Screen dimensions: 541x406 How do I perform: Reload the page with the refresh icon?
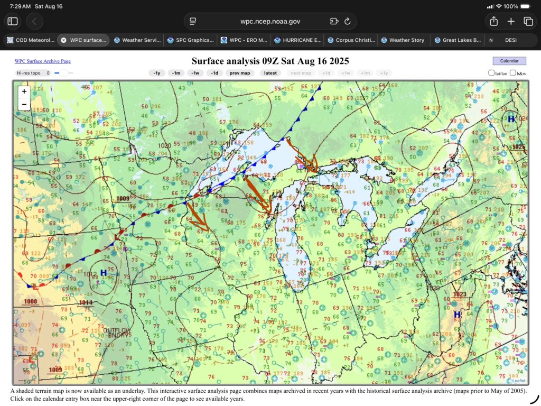pos(347,21)
